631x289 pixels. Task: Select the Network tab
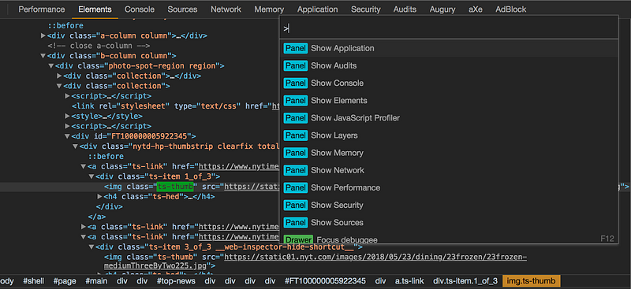point(226,9)
